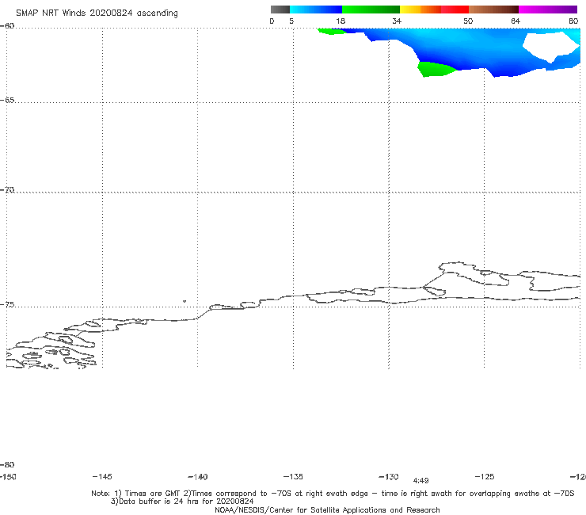586x515 pixels.
Task: Click the white data gap inside the swath
Action: 550,47
